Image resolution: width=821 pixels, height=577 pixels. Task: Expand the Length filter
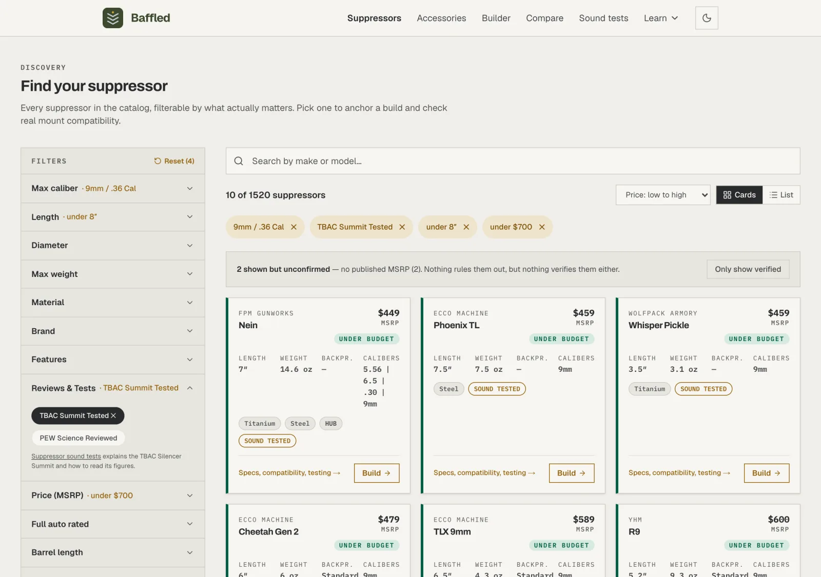[x=113, y=217]
